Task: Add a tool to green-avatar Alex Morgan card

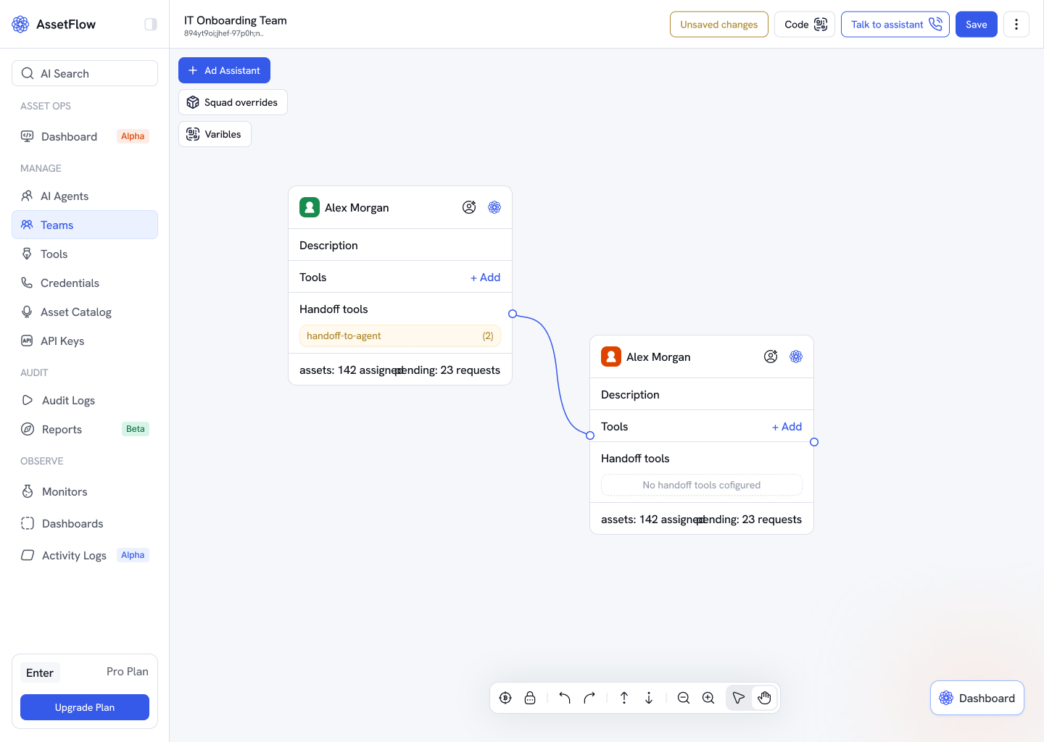Action: [x=485, y=278]
